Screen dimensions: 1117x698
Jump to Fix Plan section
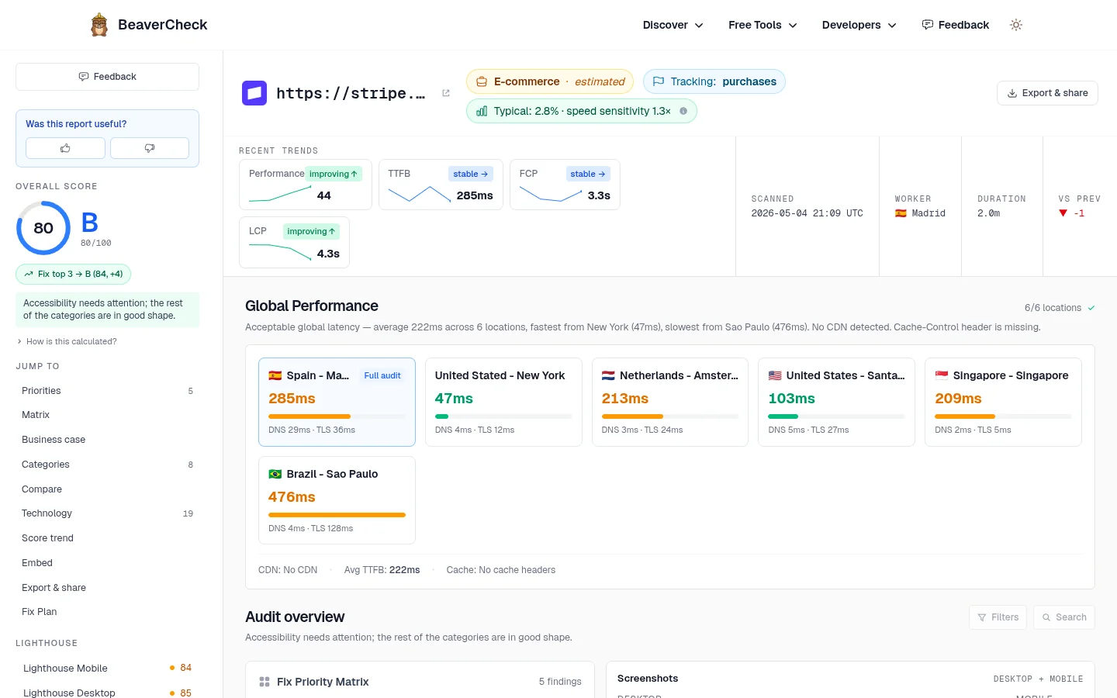click(107, 612)
